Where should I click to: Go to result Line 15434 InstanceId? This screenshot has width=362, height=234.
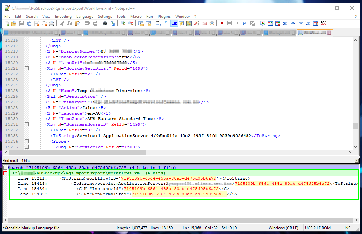point(123,189)
